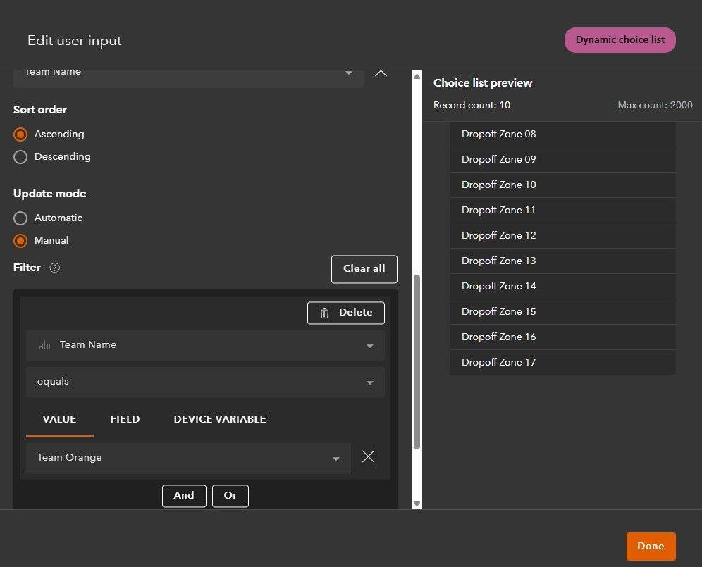
Task: Click the Record count: 10 text
Action: [472, 105]
